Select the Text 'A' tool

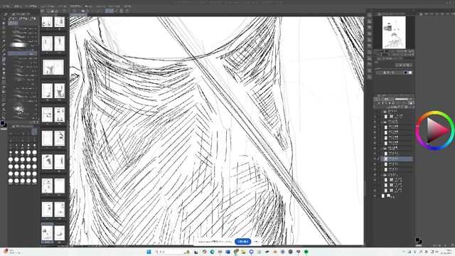(x=4, y=109)
